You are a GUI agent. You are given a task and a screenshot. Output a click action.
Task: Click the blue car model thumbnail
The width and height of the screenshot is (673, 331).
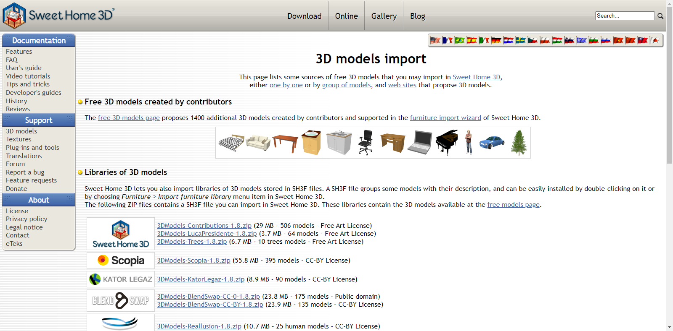tap(491, 142)
